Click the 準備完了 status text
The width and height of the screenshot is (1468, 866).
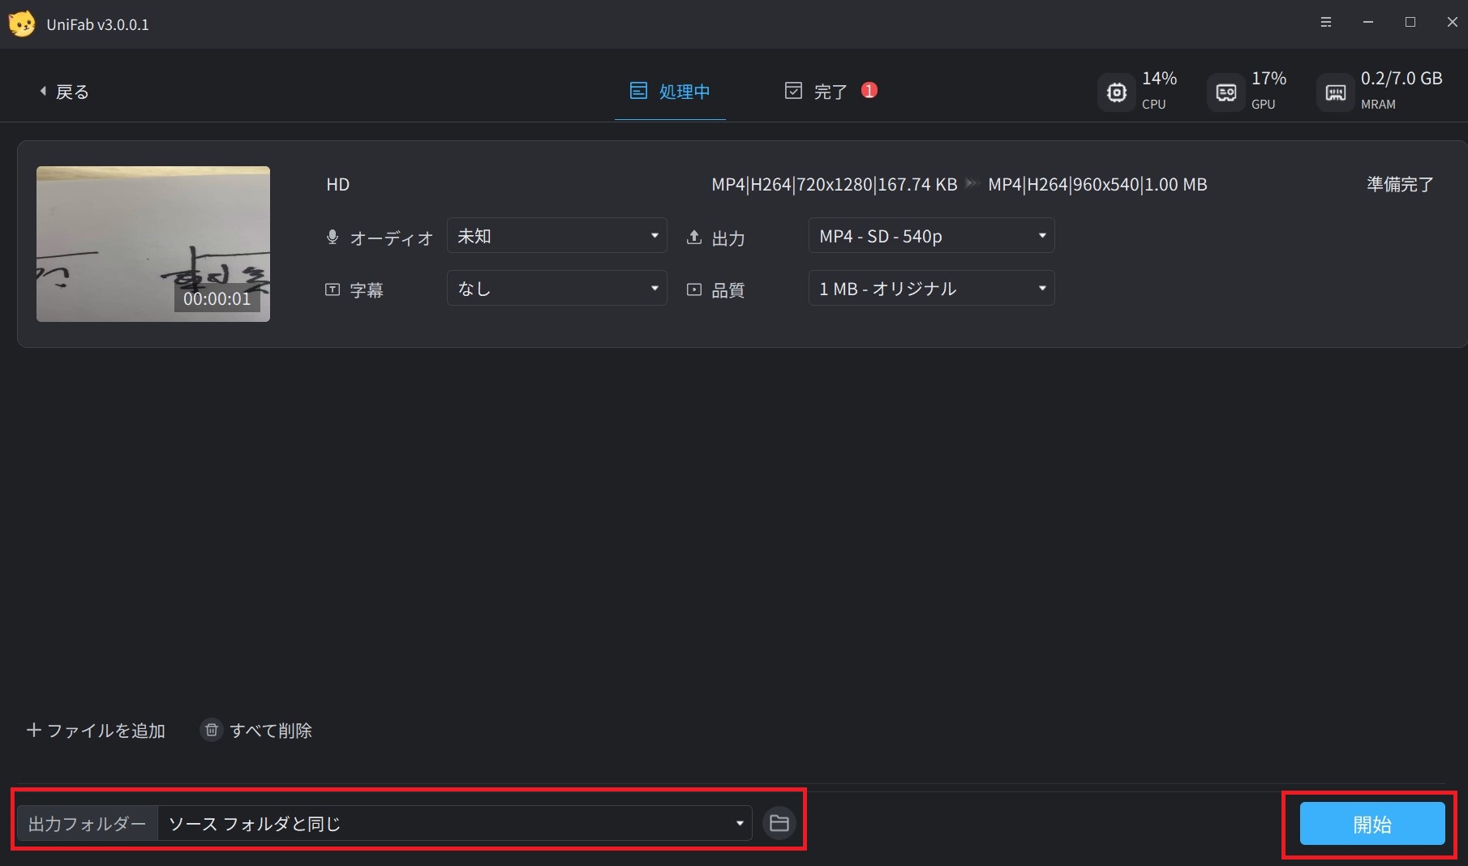click(x=1401, y=185)
